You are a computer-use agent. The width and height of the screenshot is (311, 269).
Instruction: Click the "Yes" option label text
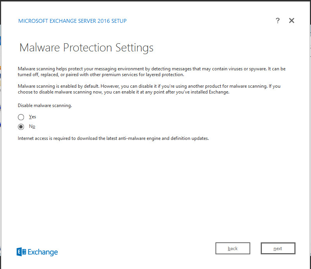[32, 117]
